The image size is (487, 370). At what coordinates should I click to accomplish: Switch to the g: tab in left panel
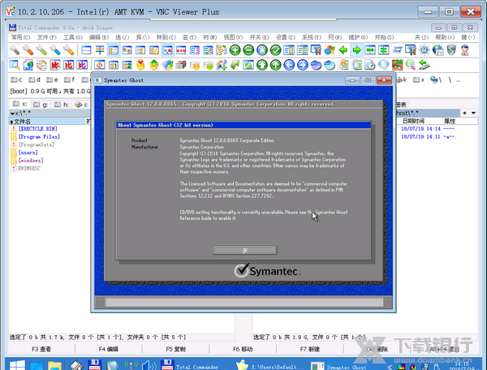click(41, 105)
